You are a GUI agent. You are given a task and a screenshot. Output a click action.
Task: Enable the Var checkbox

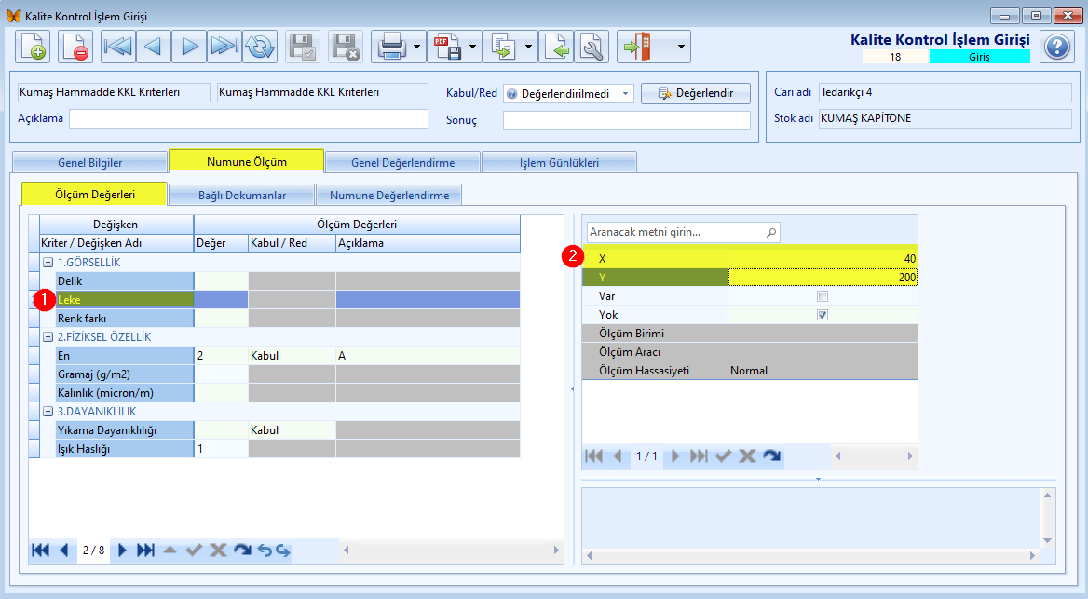coord(823,296)
